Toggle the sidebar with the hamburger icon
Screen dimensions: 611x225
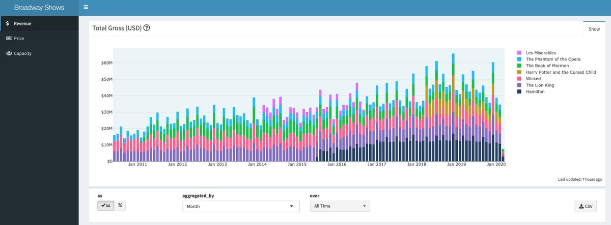[86, 8]
